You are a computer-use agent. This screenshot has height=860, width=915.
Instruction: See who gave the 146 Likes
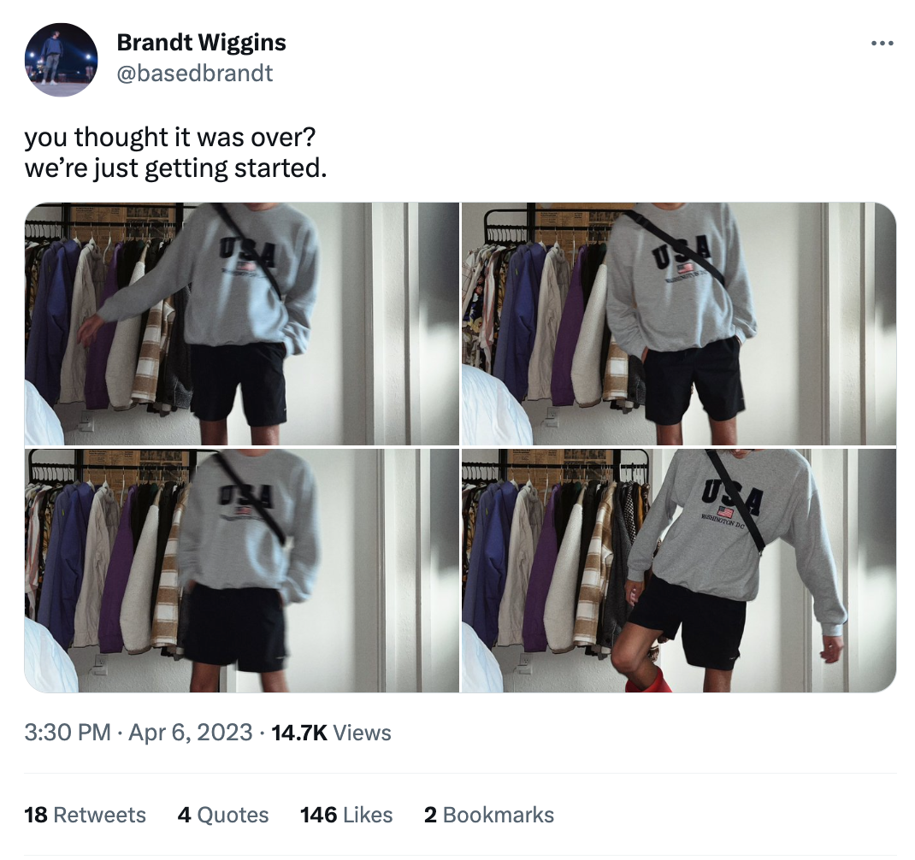coord(346,815)
